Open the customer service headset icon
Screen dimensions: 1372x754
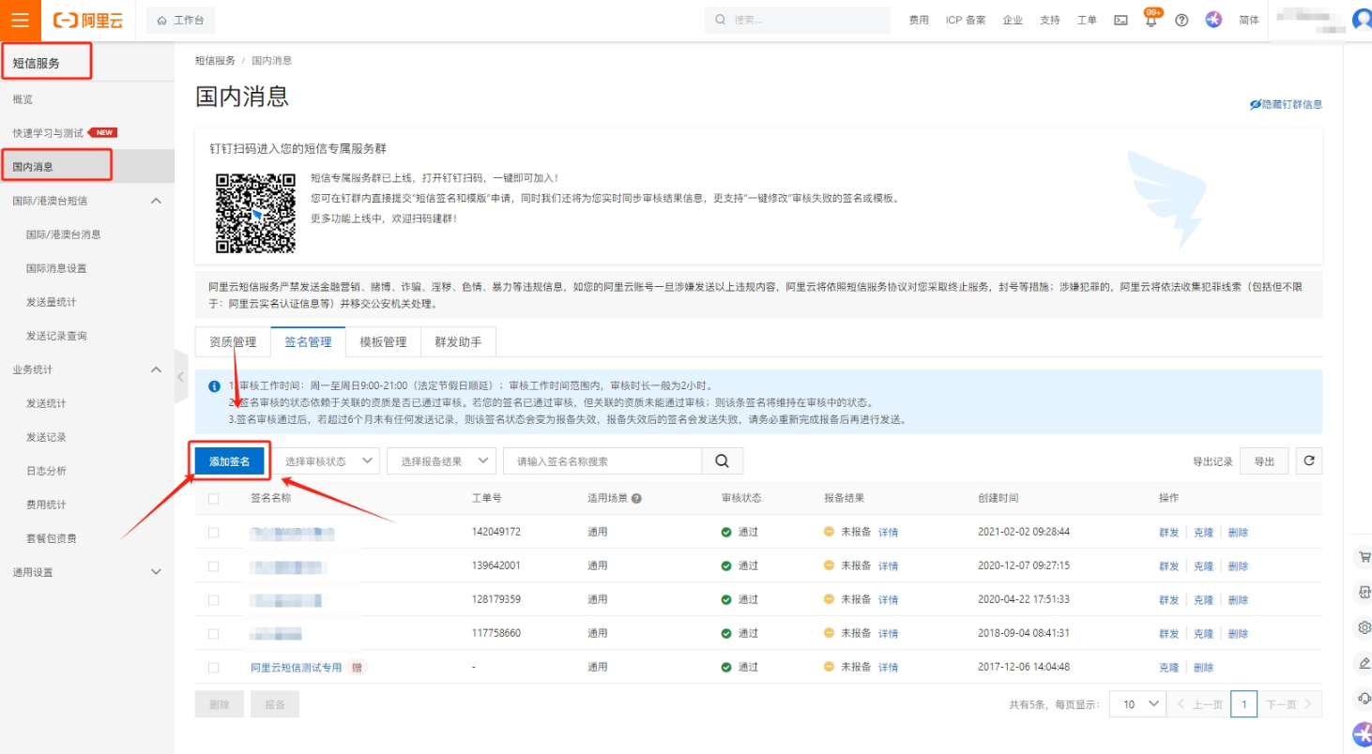tap(1364, 698)
